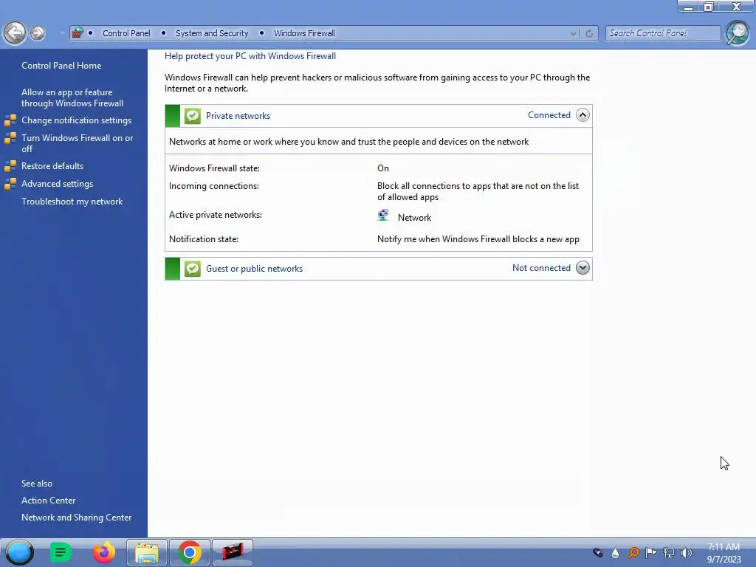Click shield icon next to Turn Windows Firewall on or off
The width and height of the screenshot is (756, 567).
10,138
